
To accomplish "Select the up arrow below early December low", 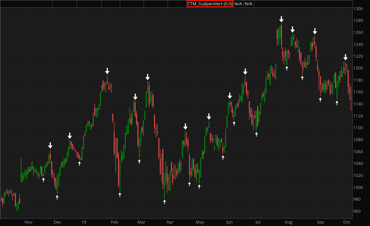I will coord(57,197).
